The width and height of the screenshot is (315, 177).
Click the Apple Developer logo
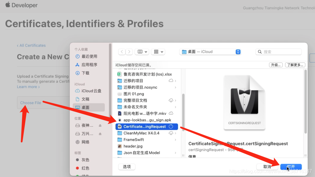[x=22, y=5]
